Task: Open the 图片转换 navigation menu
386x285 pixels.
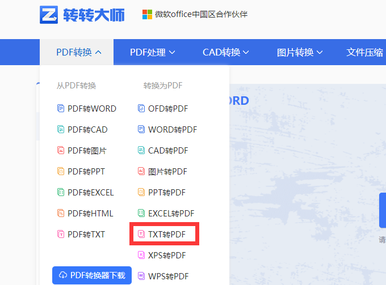Action: [300, 52]
